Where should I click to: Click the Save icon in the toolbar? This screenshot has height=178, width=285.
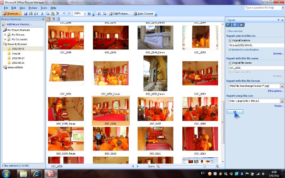[x=26, y=14]
